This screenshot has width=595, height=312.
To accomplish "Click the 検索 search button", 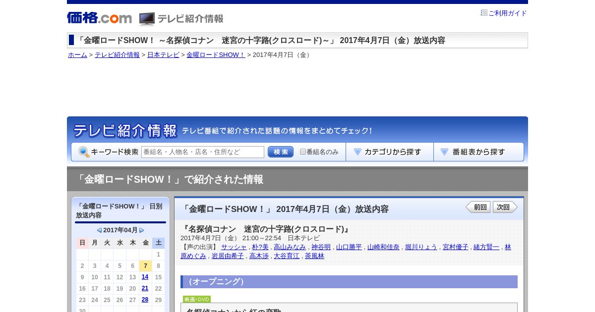I will click(x=281, y=152).
